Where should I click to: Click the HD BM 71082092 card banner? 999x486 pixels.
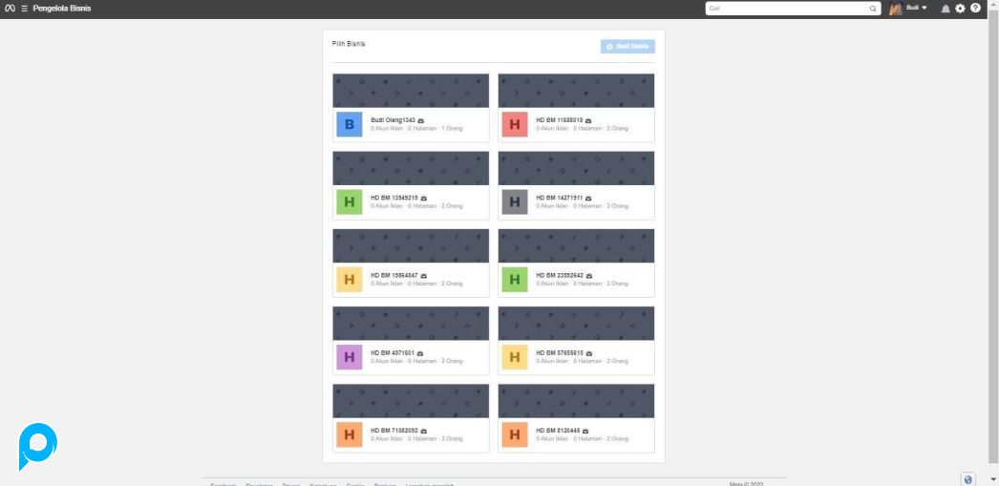(x=411, y=401)
